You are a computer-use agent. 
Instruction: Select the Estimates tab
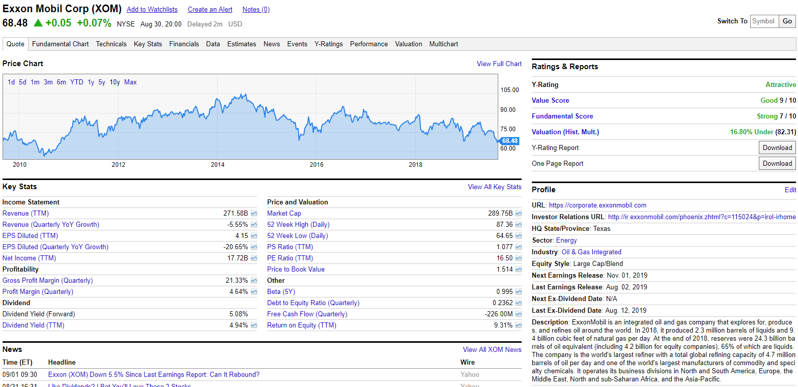(242, 44)
